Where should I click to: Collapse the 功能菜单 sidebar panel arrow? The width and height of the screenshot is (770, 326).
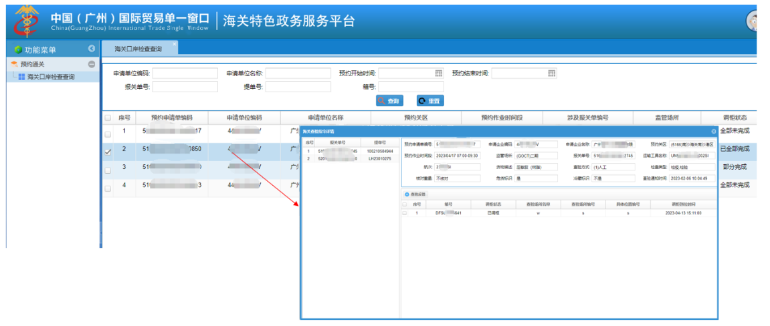(91, 49)
